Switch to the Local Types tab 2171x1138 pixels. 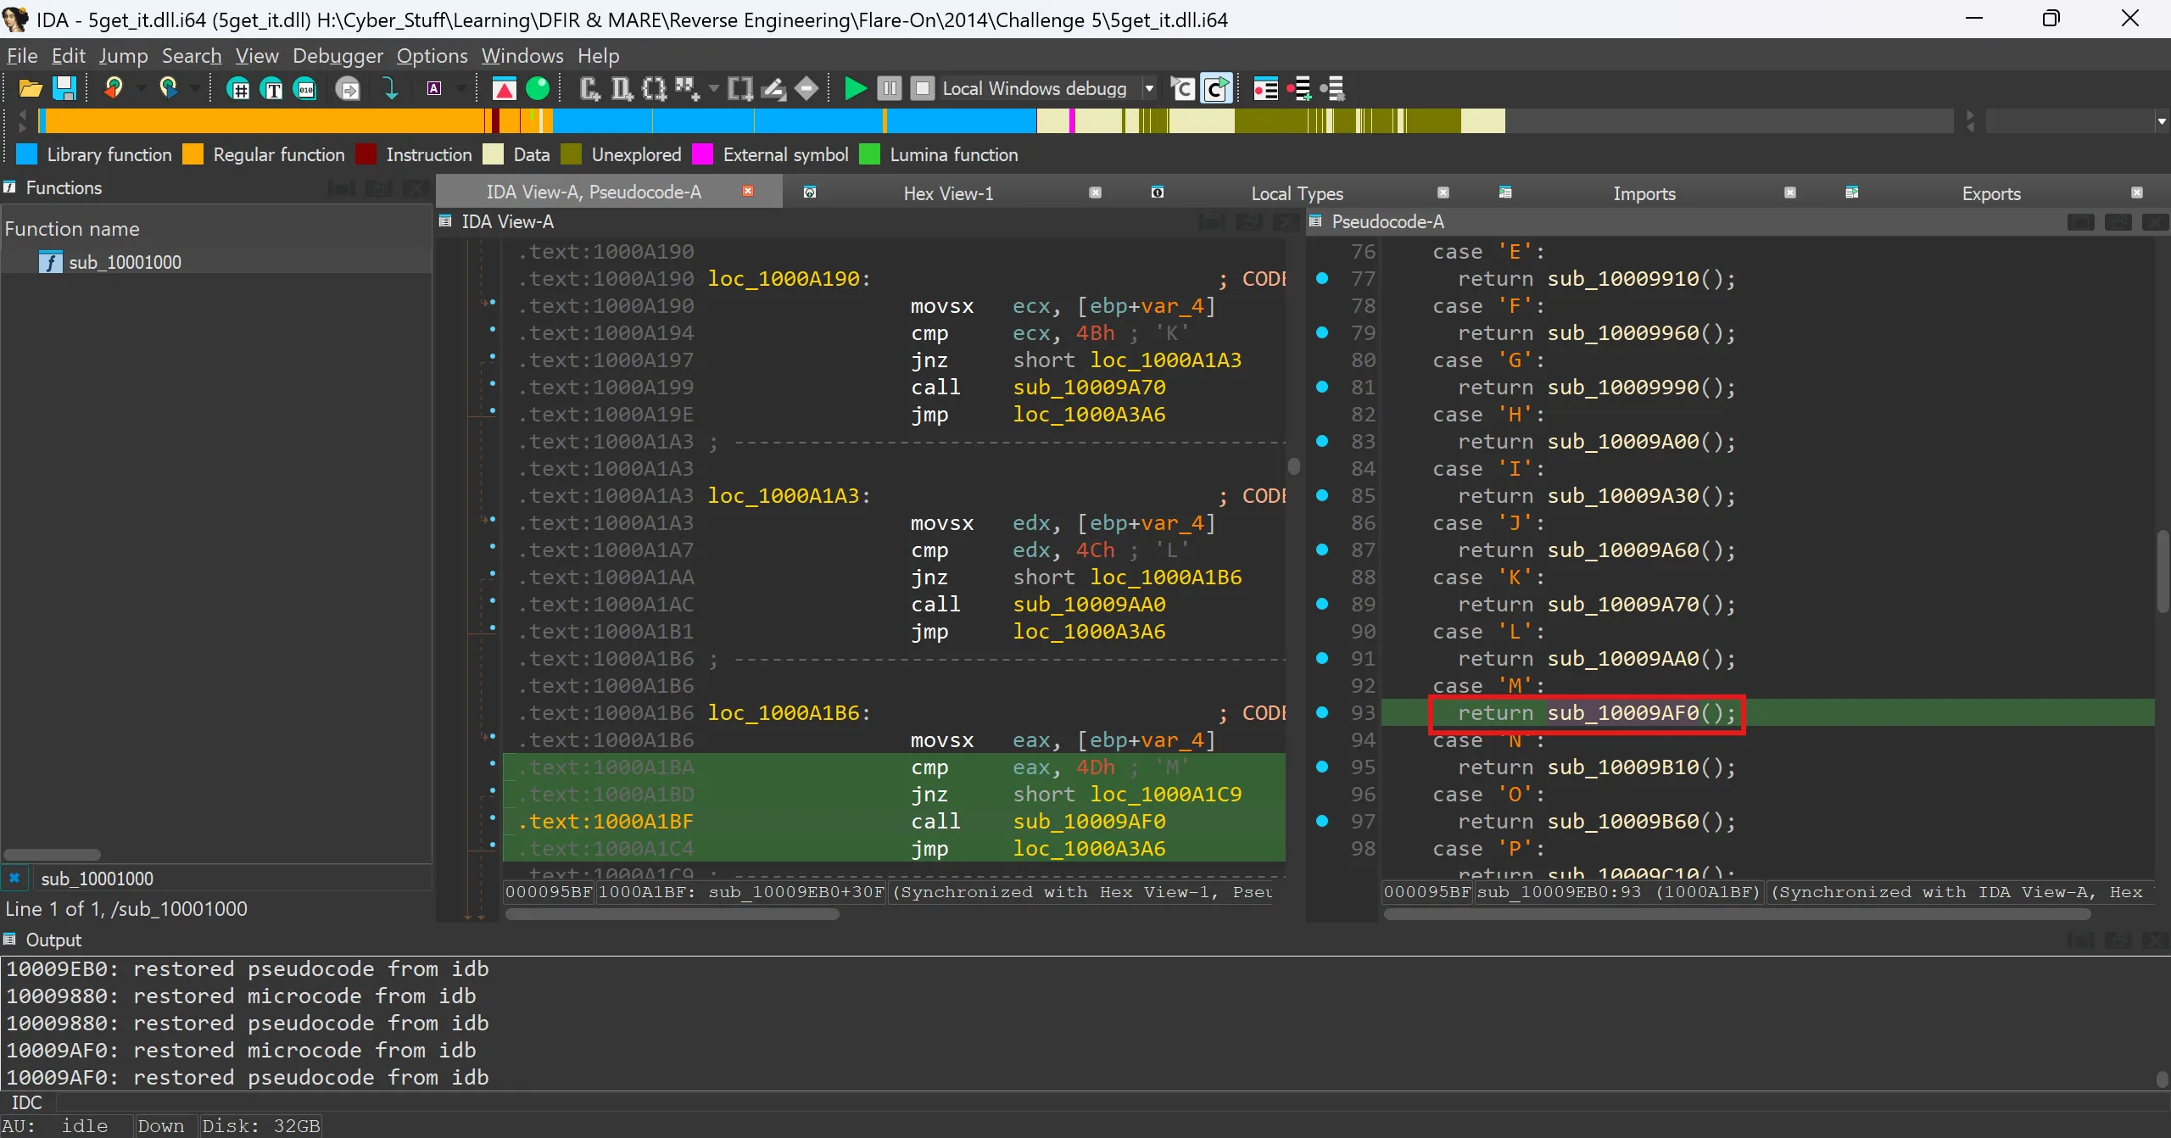tap(1297, 193)
